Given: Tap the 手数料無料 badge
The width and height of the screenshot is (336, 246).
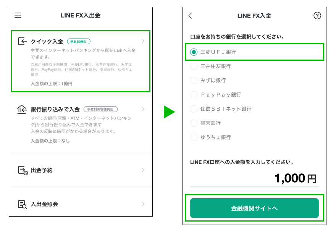Looking at the screenshot, I should pyautogui.click(x=79, y=42).
